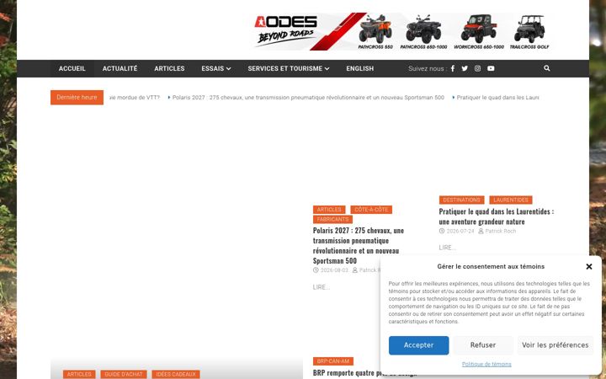Viewport: 606px width, 379px height.
Task: Open the YouTube social icon
Action: [491, 68]
